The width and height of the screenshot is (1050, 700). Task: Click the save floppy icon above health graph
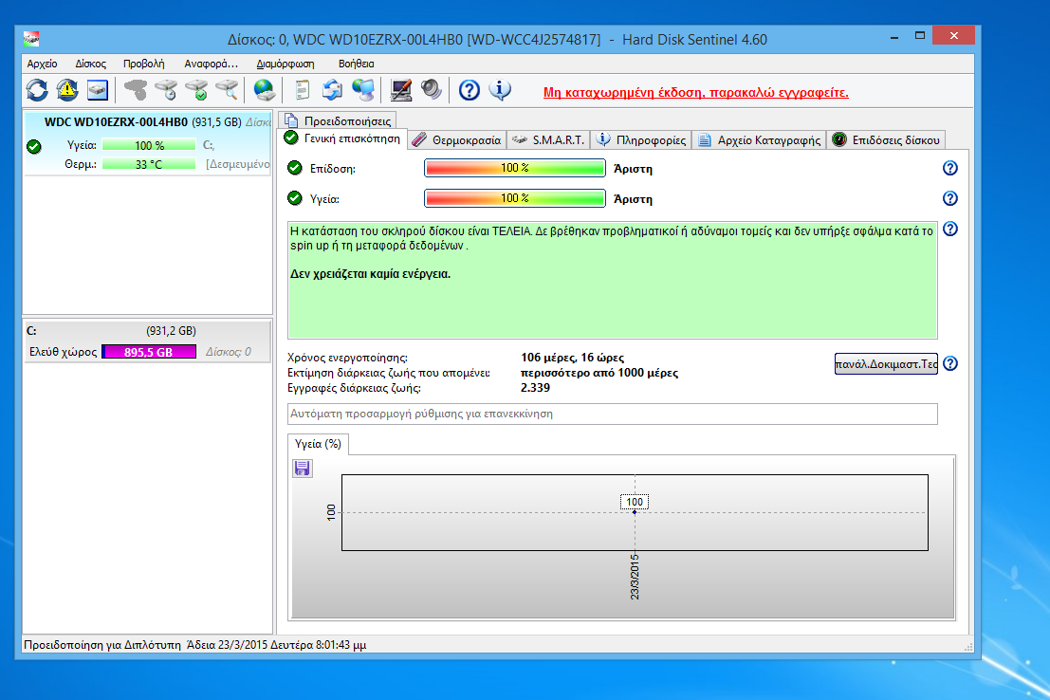click(x=302, y=469)
